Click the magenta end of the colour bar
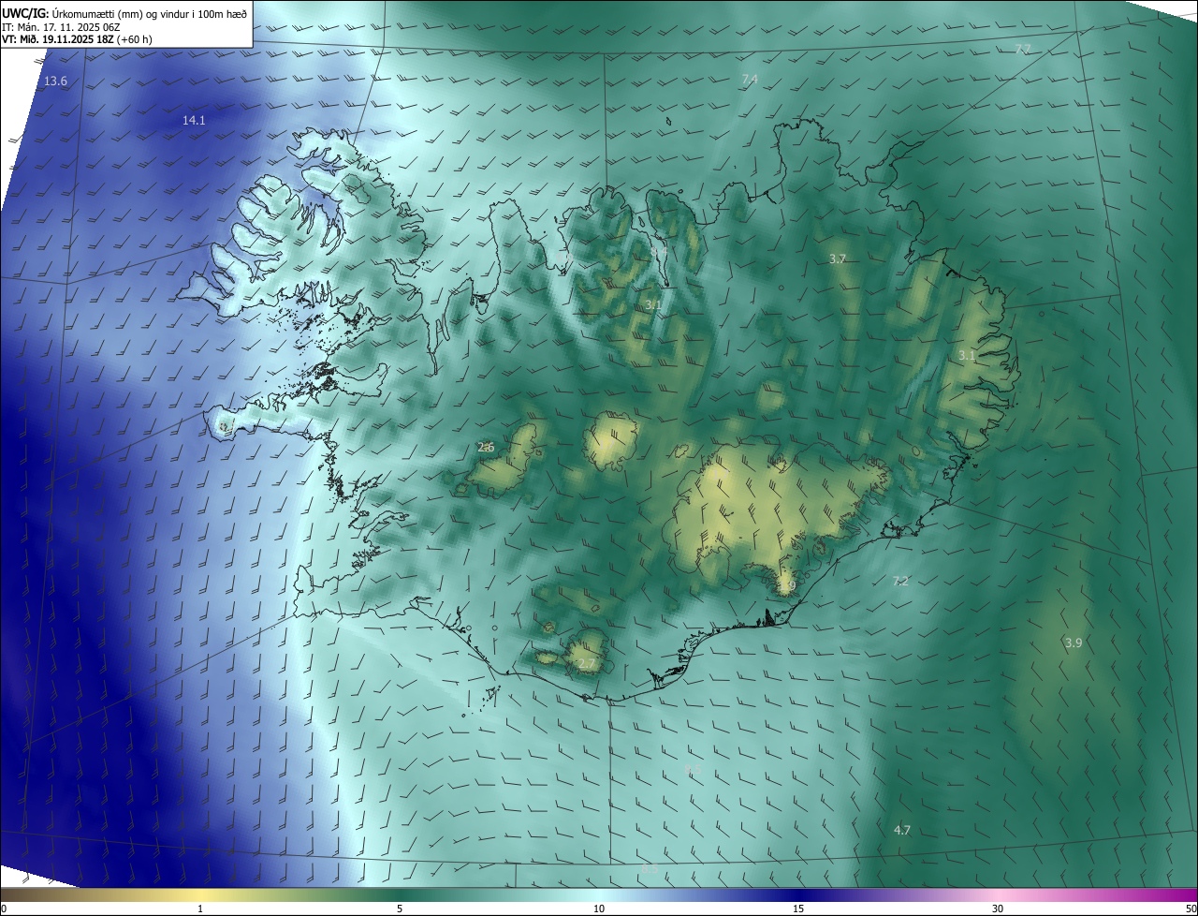1198x916 pixels. point(1187,894)
